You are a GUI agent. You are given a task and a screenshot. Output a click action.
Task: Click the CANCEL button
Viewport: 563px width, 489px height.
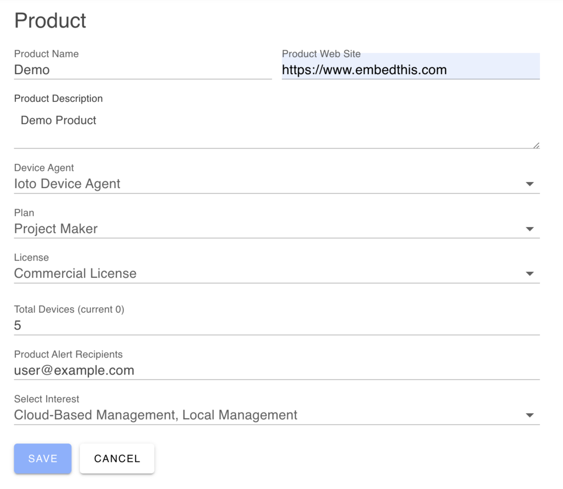pos(117,458)
